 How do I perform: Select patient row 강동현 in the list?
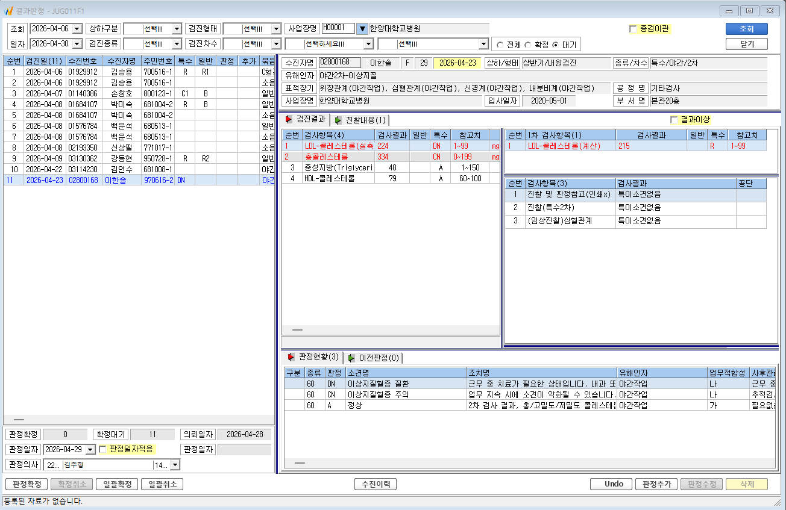(139, 158)
